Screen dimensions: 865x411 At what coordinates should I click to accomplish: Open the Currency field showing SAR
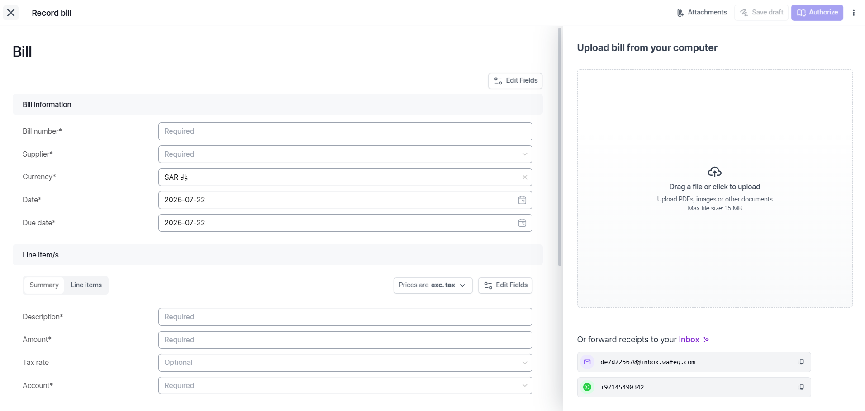[x=345, y=177]
